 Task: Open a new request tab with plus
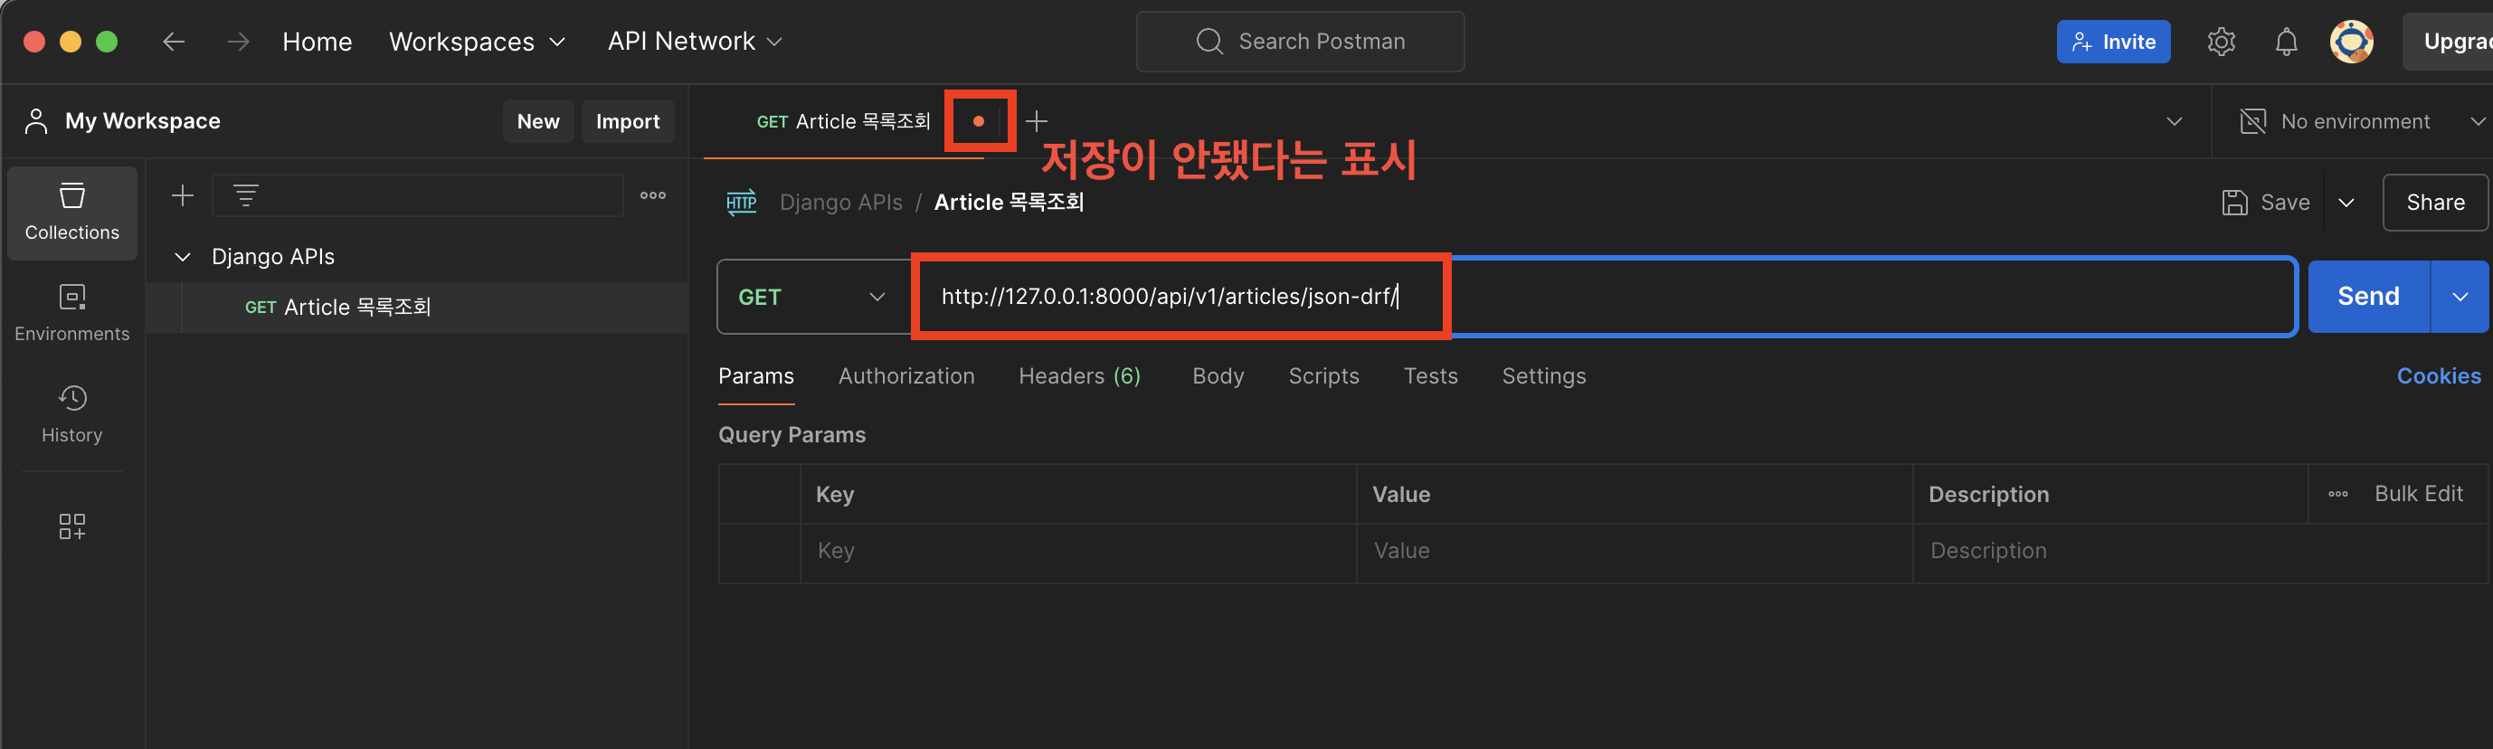1037,121
